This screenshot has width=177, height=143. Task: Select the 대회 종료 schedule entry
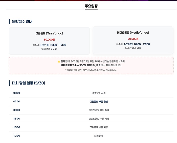point(99,136)
